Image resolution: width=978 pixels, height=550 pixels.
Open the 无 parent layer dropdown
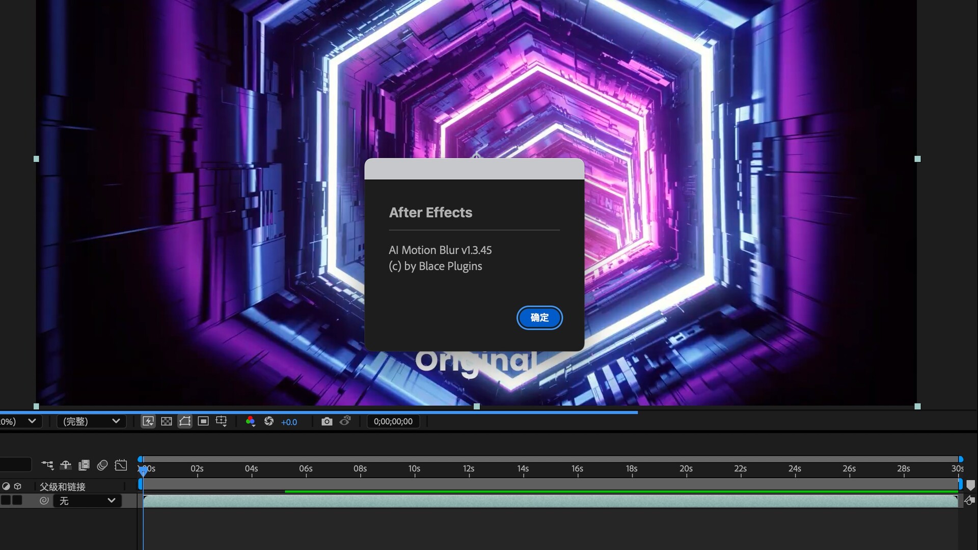[87, 501]
